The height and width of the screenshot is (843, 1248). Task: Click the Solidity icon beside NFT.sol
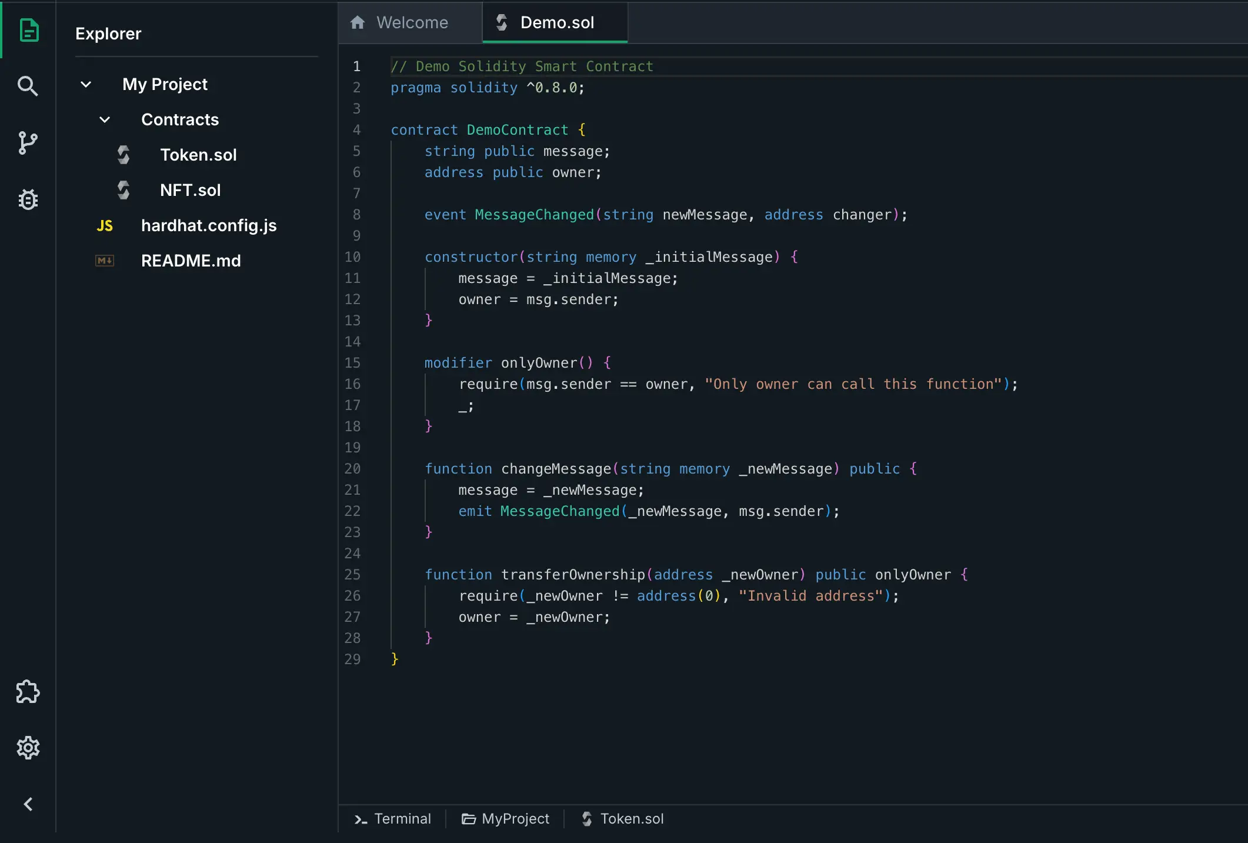point(123,190)
